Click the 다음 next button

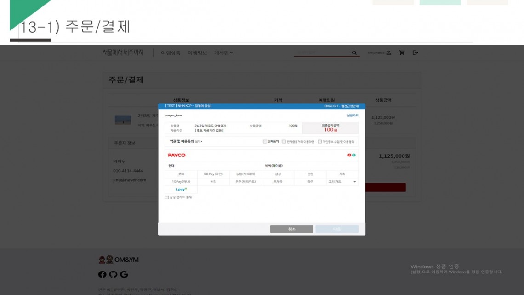(x=337, y=229)
